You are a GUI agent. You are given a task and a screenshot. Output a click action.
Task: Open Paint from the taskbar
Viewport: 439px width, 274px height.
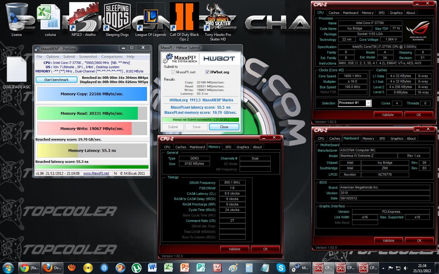[x=233, y=268]
